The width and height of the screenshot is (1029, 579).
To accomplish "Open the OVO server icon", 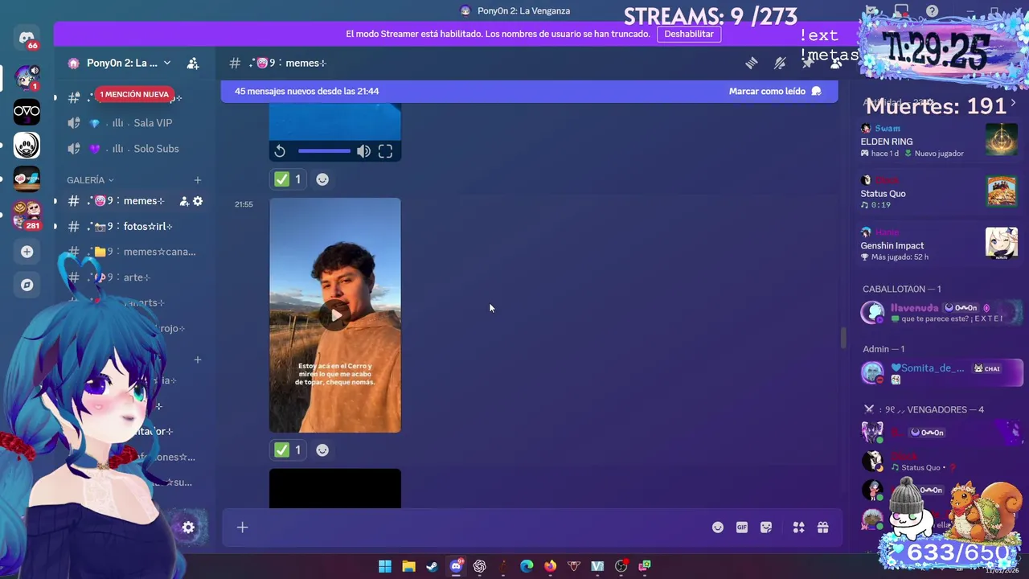I will [27, 113].
